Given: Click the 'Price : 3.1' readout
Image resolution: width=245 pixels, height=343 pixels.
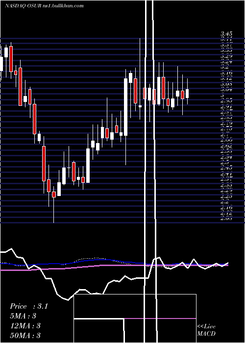Looking at the screenshot, I should point(28,306).
